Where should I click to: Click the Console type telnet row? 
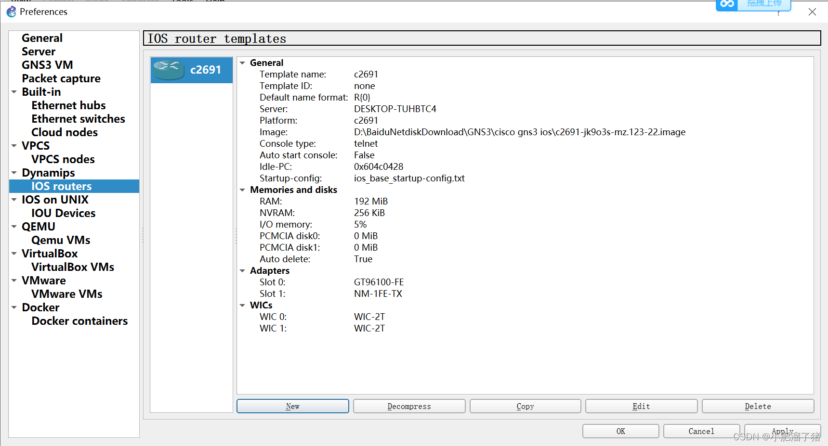525,144
